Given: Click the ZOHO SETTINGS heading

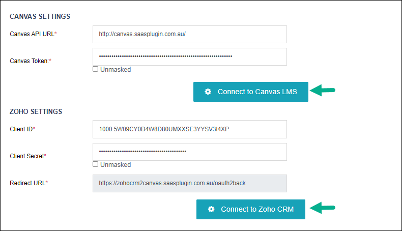Looking at the screenshot, I should pos(36,111).
